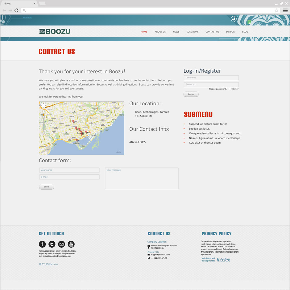Screen dimensions: 290x290
Task: Click the your name input field
Action: [x=69, y=170]
